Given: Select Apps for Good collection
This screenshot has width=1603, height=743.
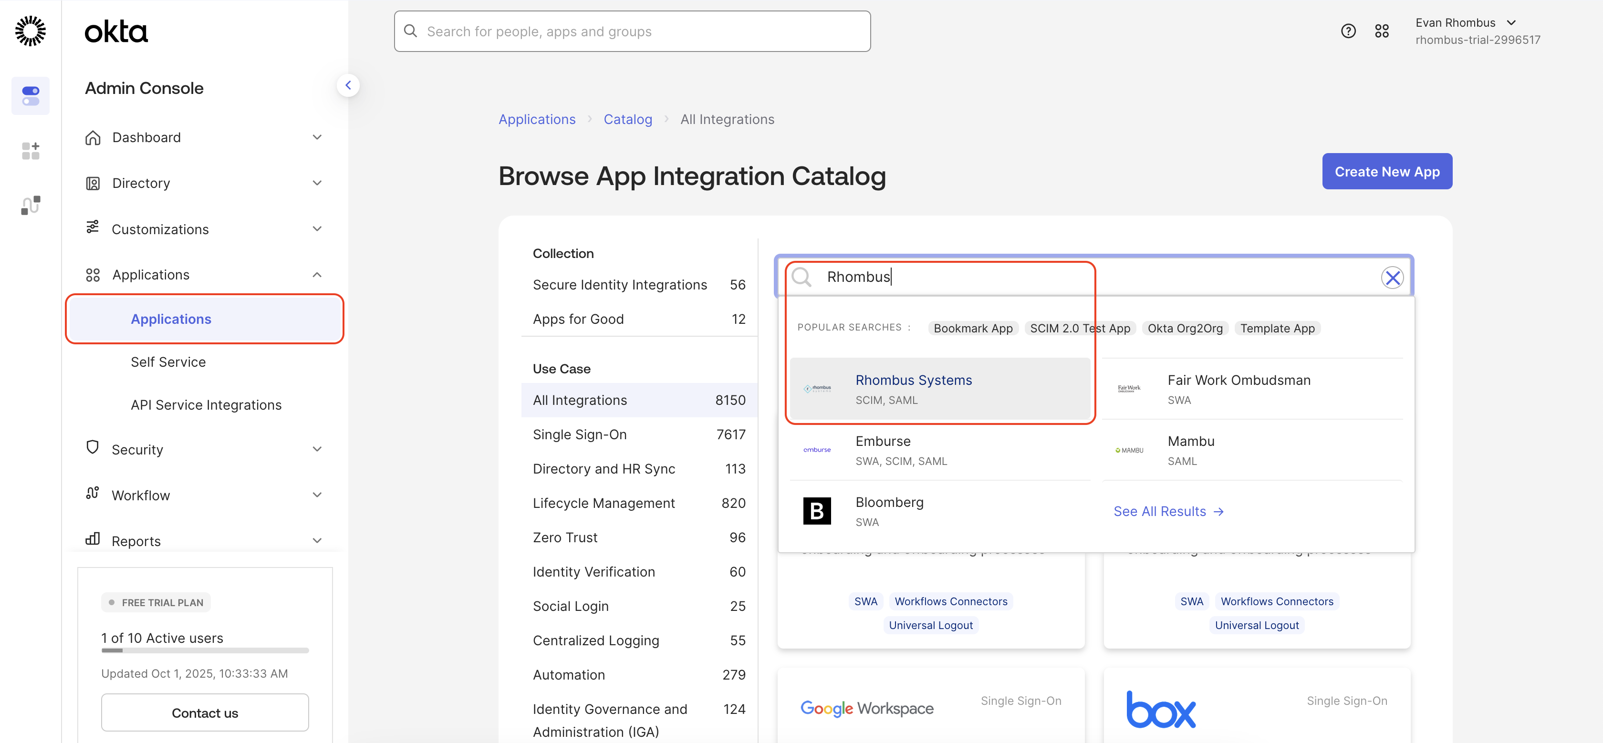Looking at the screenshot, I should pyautogui.click(x=639, y=319).
